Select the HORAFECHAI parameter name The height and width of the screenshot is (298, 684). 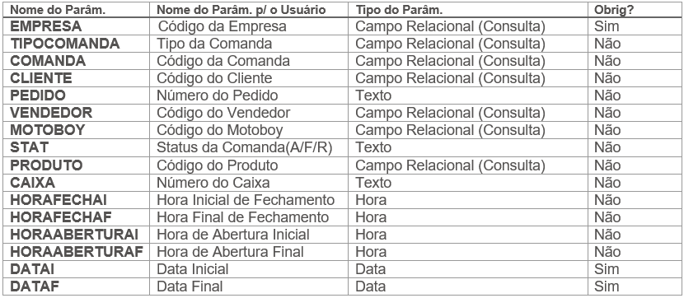[59, 199]
